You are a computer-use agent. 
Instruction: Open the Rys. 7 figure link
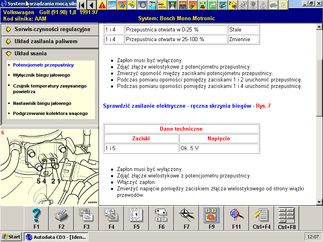point(263,106)
